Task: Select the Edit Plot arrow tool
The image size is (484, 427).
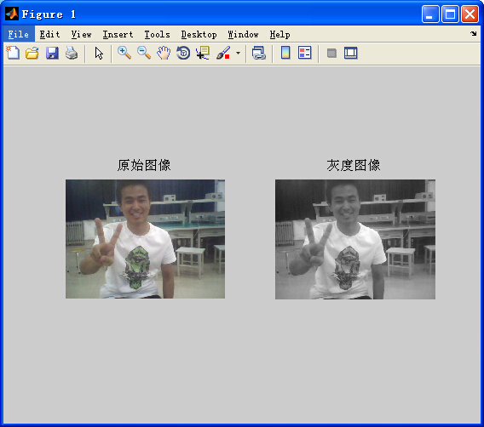Action: (99, 53)
